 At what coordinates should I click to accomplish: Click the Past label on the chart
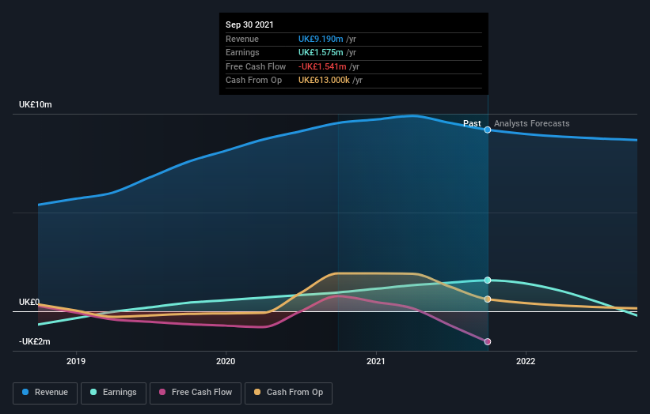click(x=472, y=124)
